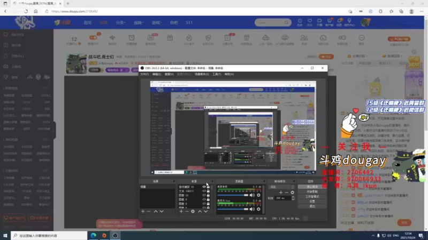
Task: Open the 文件(F) menu in OBS
Action: click(x=144, y=74)
